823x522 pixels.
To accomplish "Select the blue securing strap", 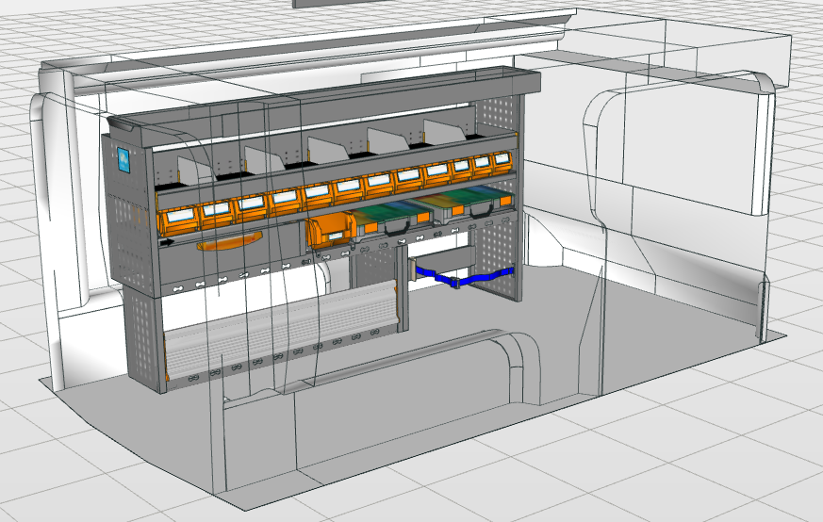I will 462,277.
